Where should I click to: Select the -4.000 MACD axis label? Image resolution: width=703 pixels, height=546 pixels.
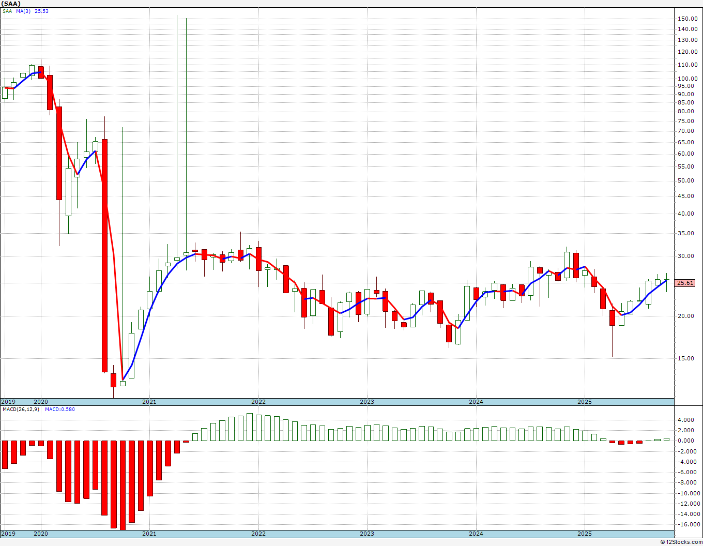tap(687, 462)
